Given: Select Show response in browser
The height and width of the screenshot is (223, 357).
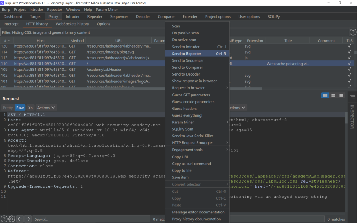Looking at the screenshot, I should [x=197, y=81].
